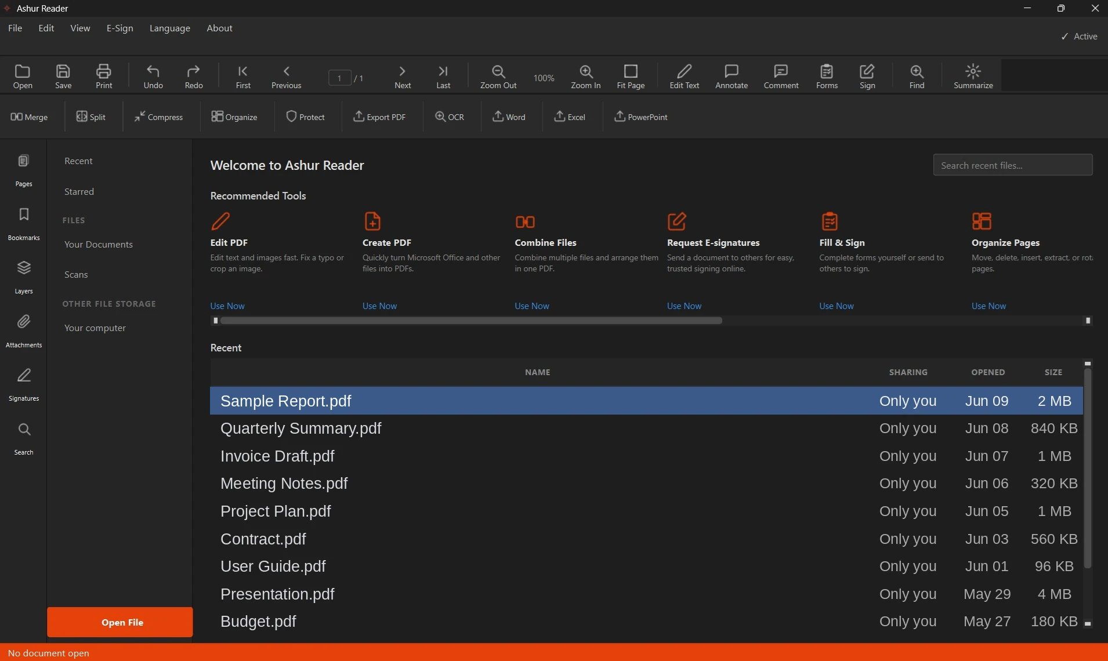This screenshot has width=1108, height=661.
Task: Select Quarterly Summary.pdf in Recent list
Action: coord(646,428)
